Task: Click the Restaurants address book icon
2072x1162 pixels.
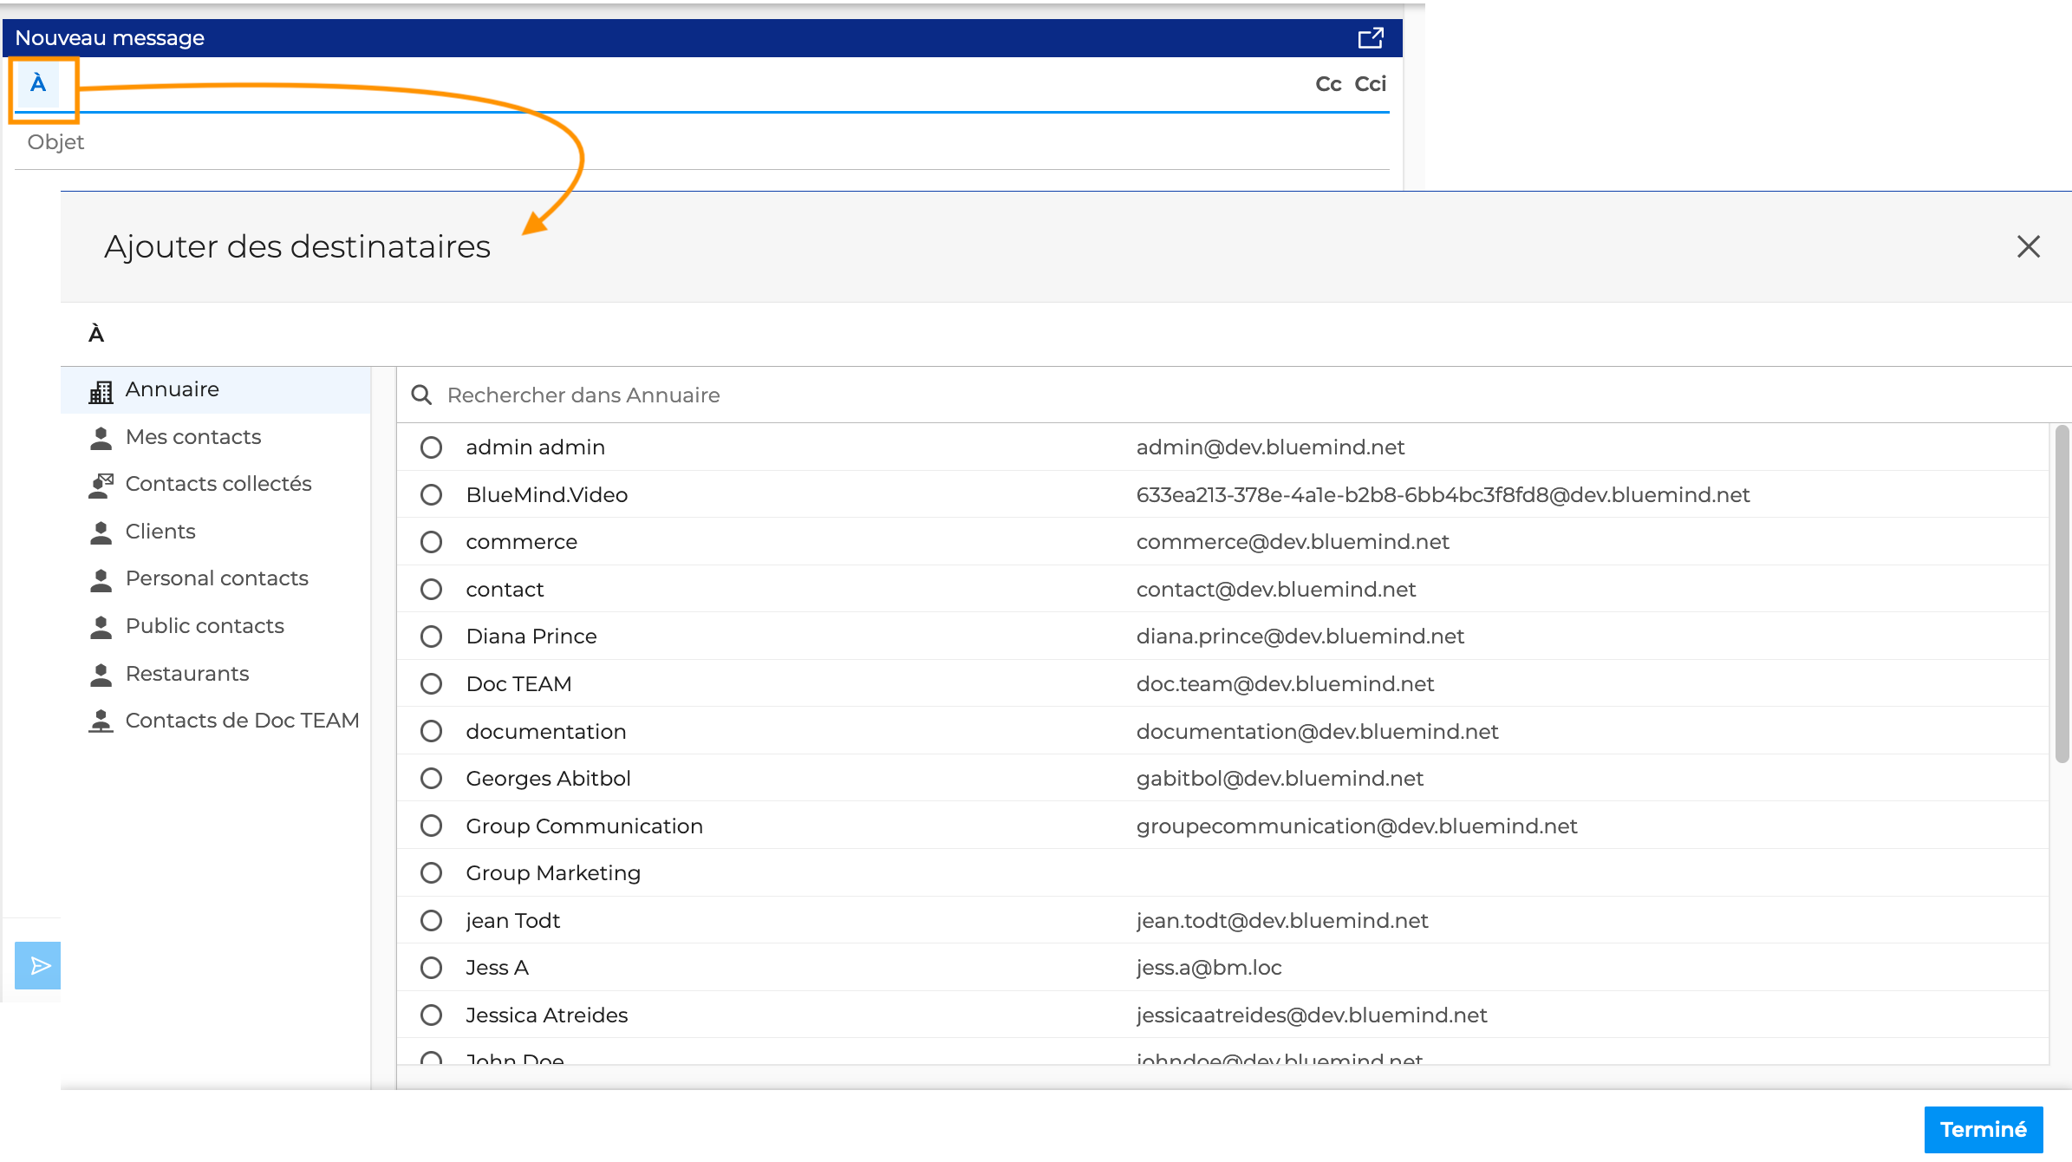Action: (x=101, y=675)
